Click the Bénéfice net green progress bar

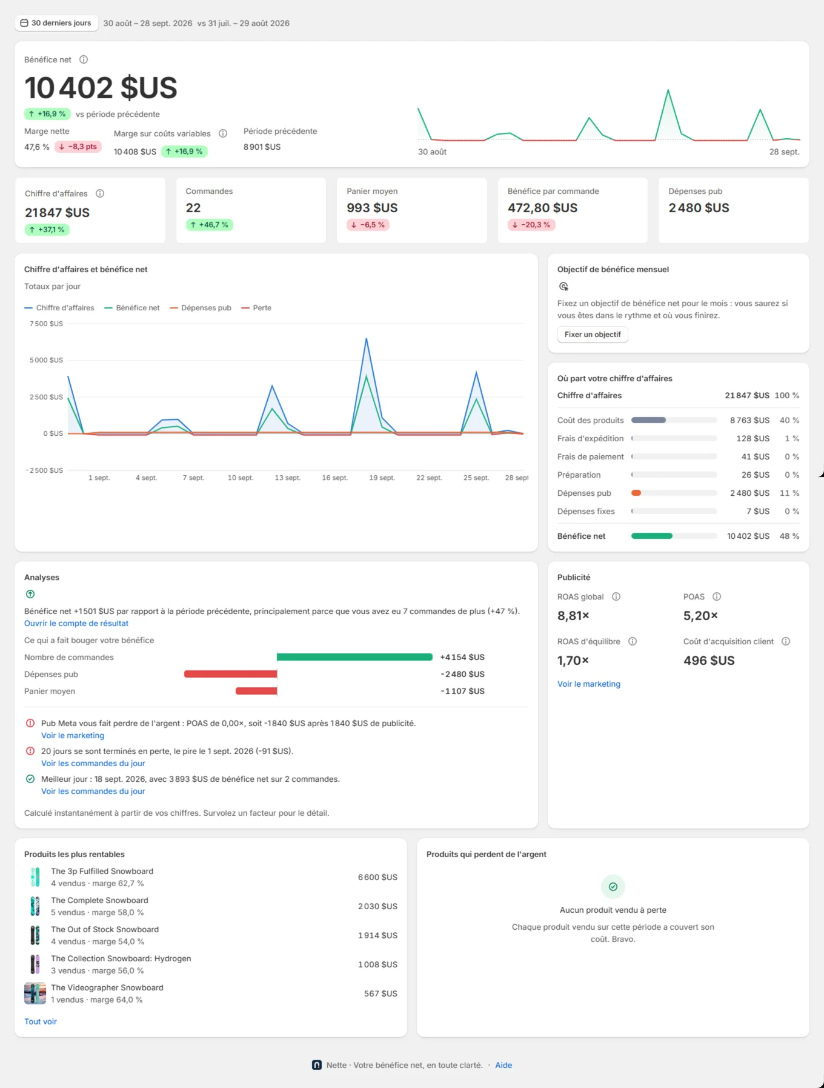[674, 536]
